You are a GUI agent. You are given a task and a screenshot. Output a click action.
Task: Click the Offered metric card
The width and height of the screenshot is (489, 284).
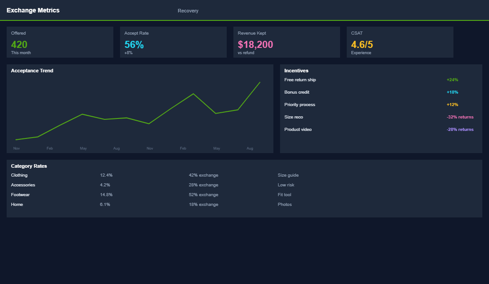pos(60,42)
